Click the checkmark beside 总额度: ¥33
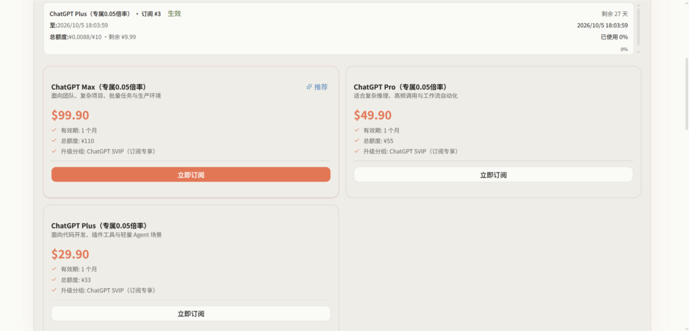Screen dimensions: 689x331 pyautogui.click(x=54, y=279)
